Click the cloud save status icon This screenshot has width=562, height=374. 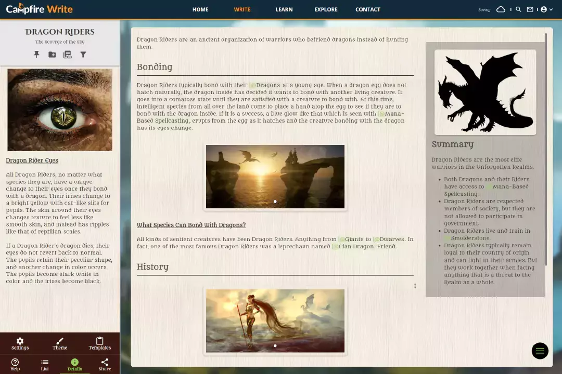[x=501, y=9]
